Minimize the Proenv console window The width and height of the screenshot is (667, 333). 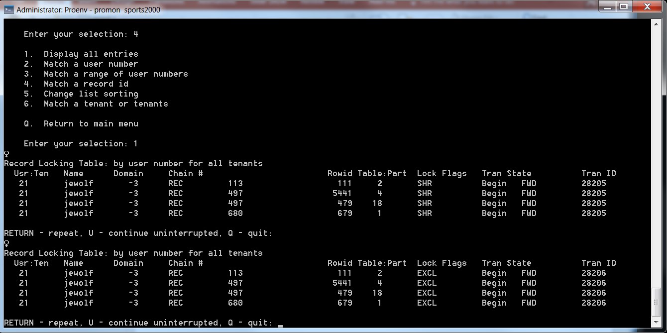pos(608,6)
